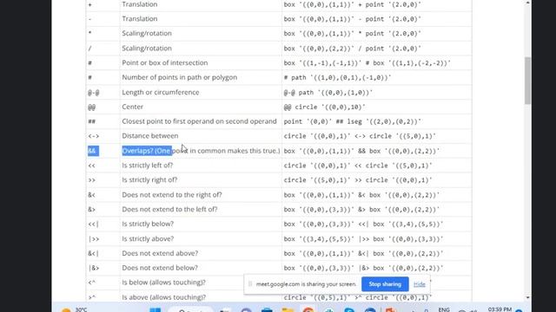Click the box / point example code

(x=353, y=49)
